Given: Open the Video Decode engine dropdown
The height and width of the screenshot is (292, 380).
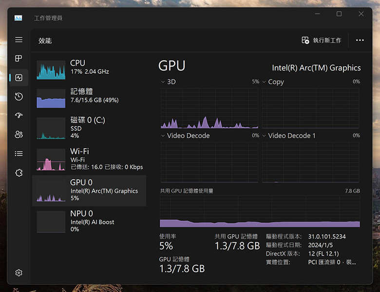Looking at the screenshot, I should click(163, 136).
